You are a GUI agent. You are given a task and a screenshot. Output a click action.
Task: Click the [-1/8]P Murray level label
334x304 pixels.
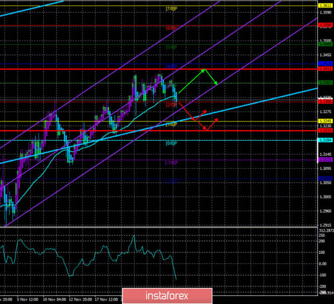click(x=171, y=163)
